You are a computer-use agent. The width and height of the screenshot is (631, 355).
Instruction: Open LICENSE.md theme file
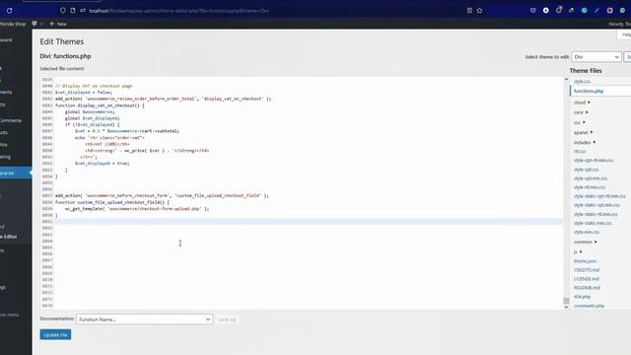[x=587, y=278]
